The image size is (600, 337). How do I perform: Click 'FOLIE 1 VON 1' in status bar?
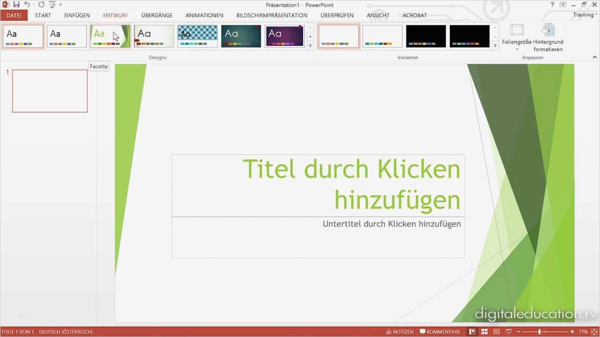(x=18, y=332)
